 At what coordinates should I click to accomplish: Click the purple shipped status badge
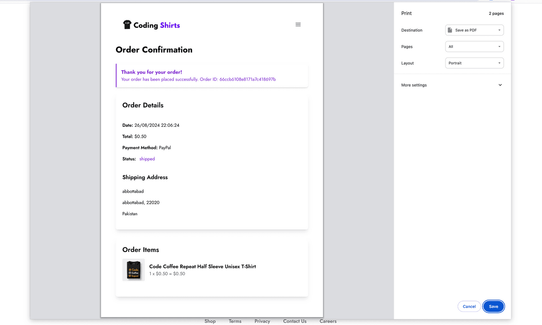[x=147, y=159]
